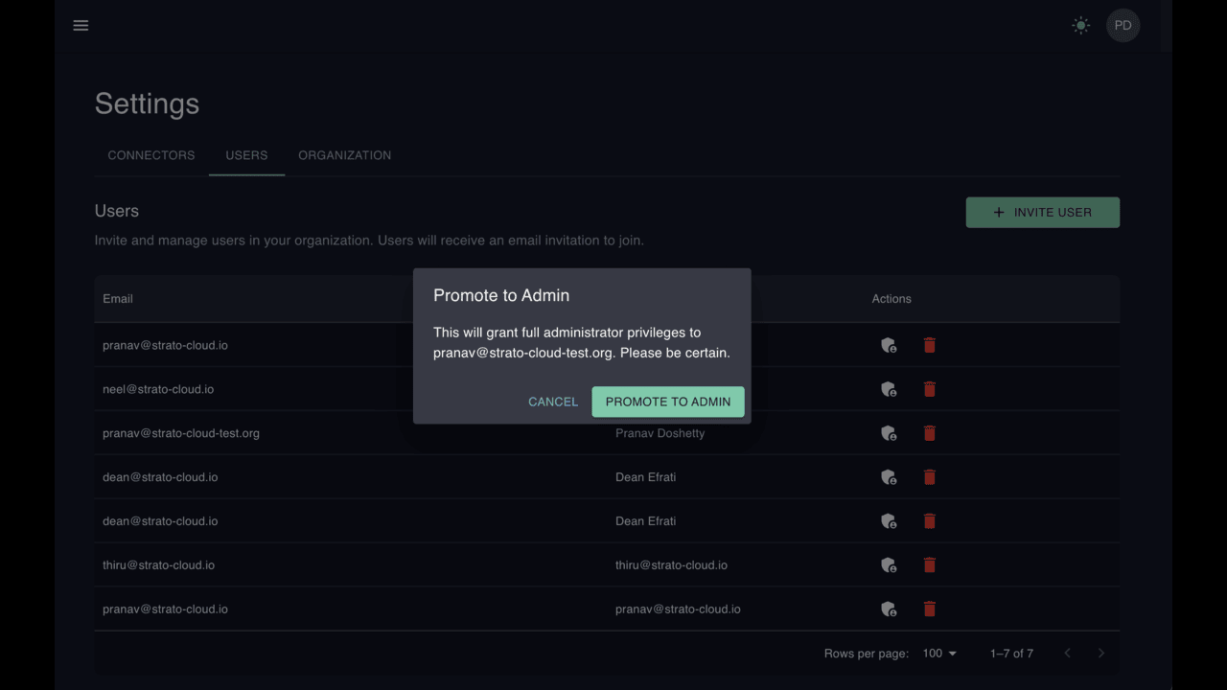This screenshot has width=1227, height=690.
Task: Click promote shield icon for thiru@strato-cloud.io
Action: pyautogui.click(x=889, y=565)
